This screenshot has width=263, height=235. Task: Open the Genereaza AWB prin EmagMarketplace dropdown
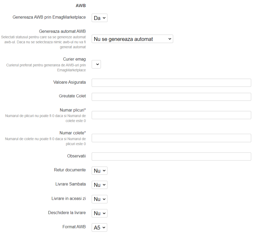[99, 18]
